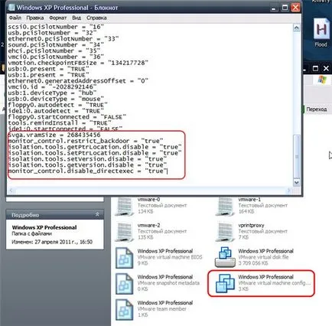The height and width of the screenshot is (326, 332).
Task: Open the Файл menu in Notepad
Action: (x=15, y=18)
